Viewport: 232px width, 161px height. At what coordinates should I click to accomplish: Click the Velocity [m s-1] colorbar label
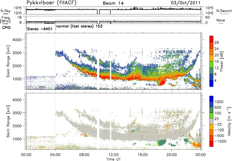pos(229,121)
